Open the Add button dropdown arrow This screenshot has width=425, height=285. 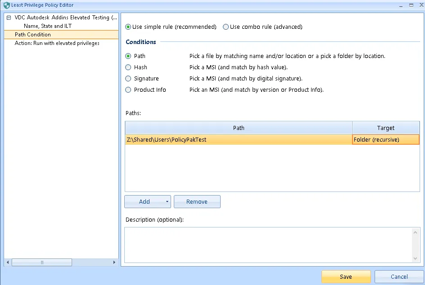167,202
